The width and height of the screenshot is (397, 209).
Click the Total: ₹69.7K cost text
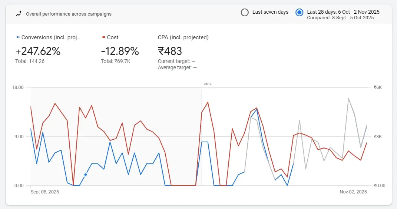(x=115, y=61)
